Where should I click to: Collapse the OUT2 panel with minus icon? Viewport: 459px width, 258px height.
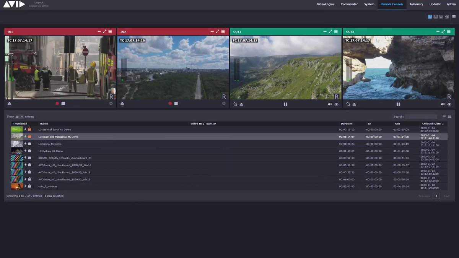pos(438,31)
